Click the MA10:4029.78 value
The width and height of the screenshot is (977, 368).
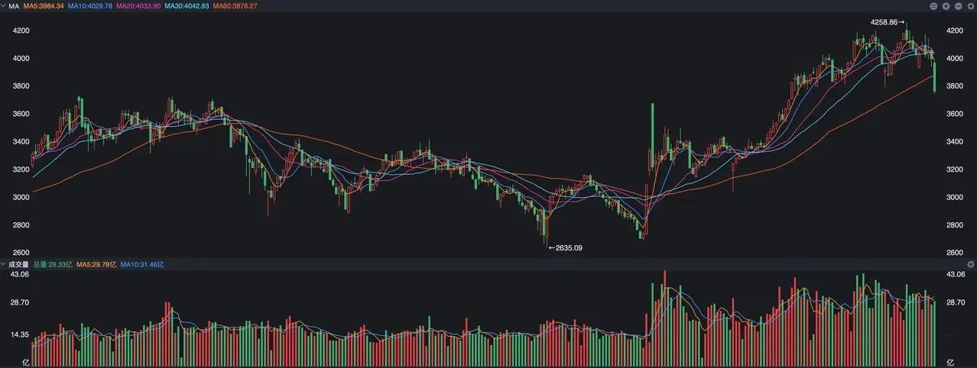91,6
